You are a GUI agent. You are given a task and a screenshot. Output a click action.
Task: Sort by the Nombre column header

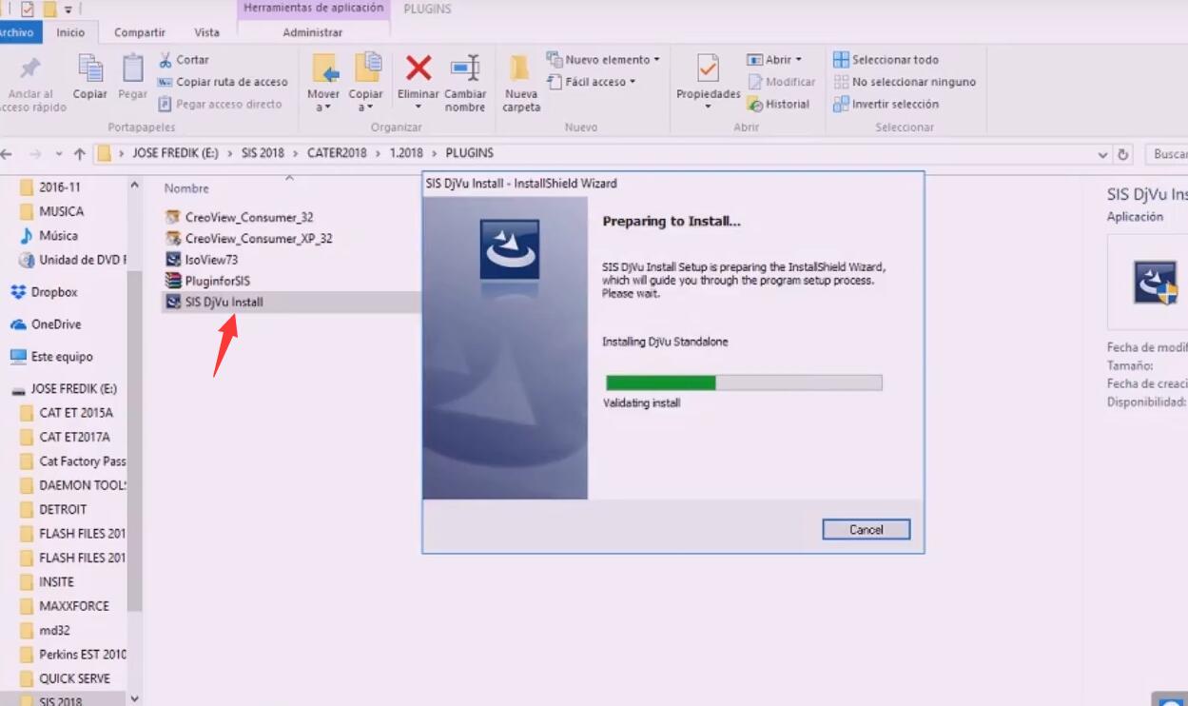coord(186,188)
